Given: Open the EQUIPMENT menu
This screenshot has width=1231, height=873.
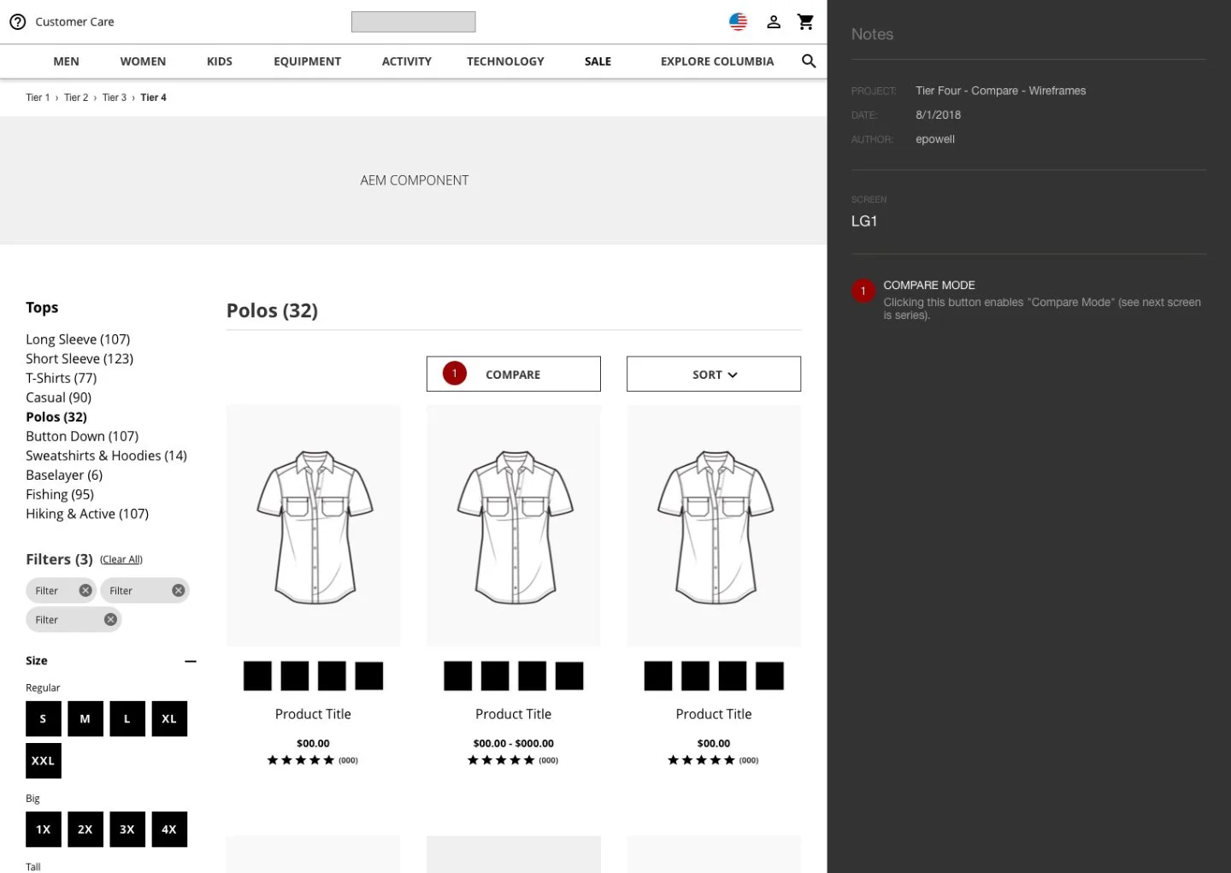Looking at the screenshot, I should pyautogui.click(x=307, y=62).
